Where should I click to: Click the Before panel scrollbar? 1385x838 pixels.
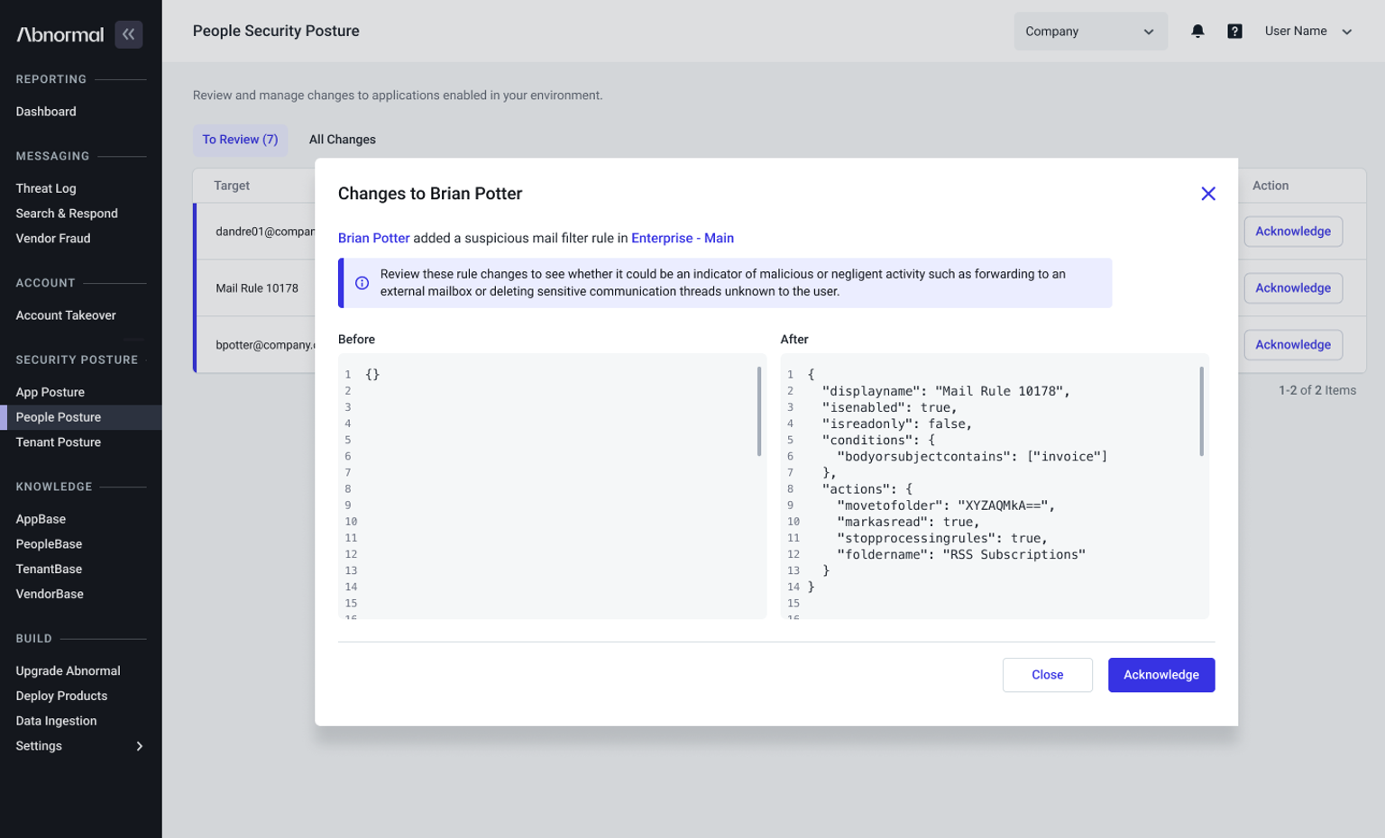(x=759, y=412)
